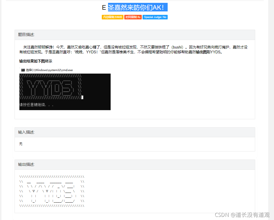Click the highlighted title 圣嘉然来防你们AK!
This screenshot has width=274, height=220.
[138, 7]
